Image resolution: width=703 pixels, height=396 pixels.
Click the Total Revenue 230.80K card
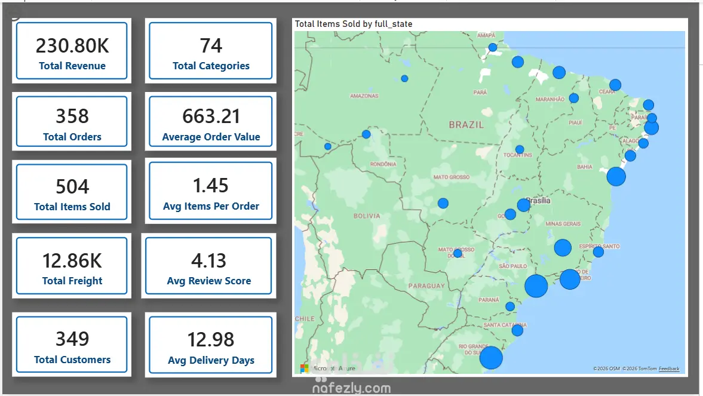coord(72,51)
